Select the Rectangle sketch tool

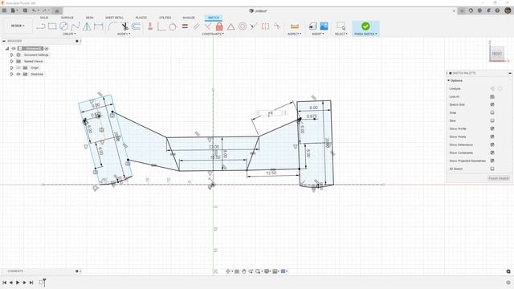click(x=52, y=26)
